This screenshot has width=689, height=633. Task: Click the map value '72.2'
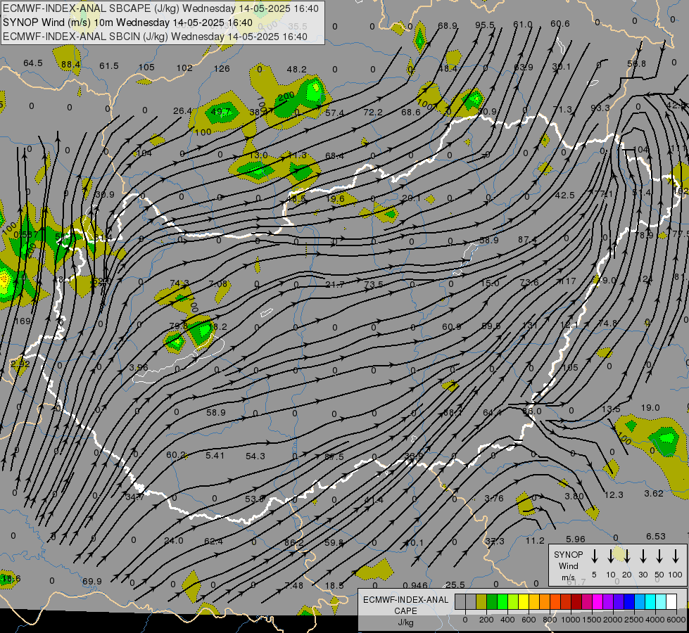(x=372, y=113)
